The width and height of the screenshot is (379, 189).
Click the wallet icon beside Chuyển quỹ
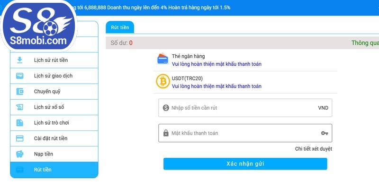point(20,92)
